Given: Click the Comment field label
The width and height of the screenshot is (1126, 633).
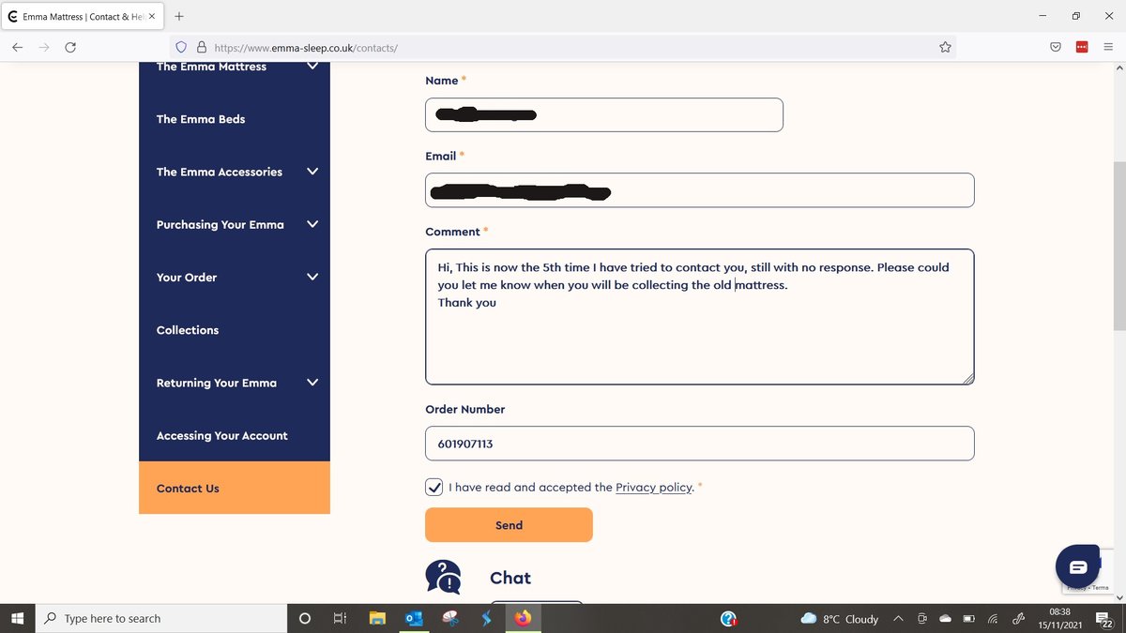Looking at the screenshot, I should click(452, 232).
